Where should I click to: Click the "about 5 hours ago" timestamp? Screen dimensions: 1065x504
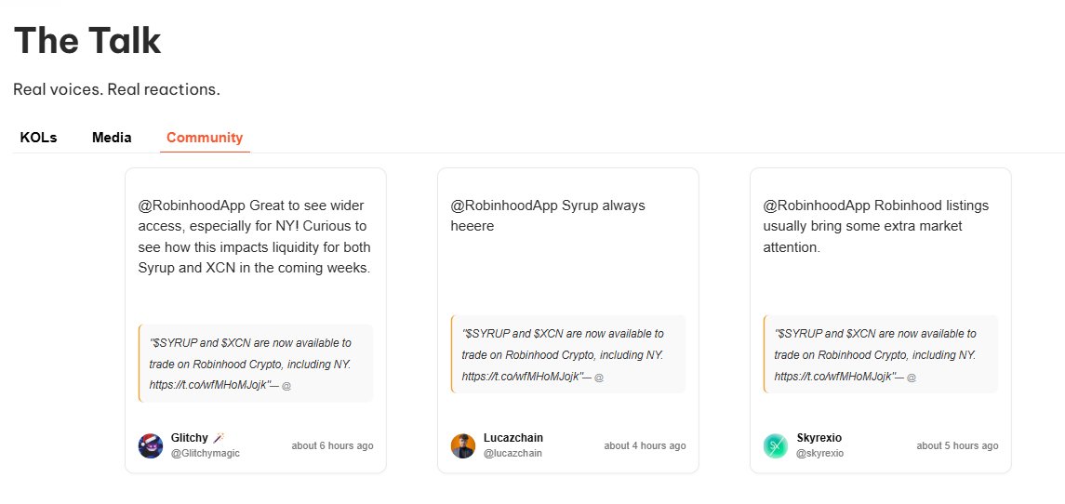(957, 445)
